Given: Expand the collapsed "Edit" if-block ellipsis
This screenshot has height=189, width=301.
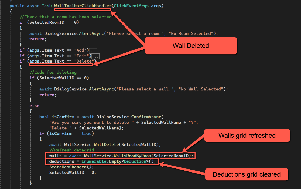Looking at the screenshot, I should (95, 56).
